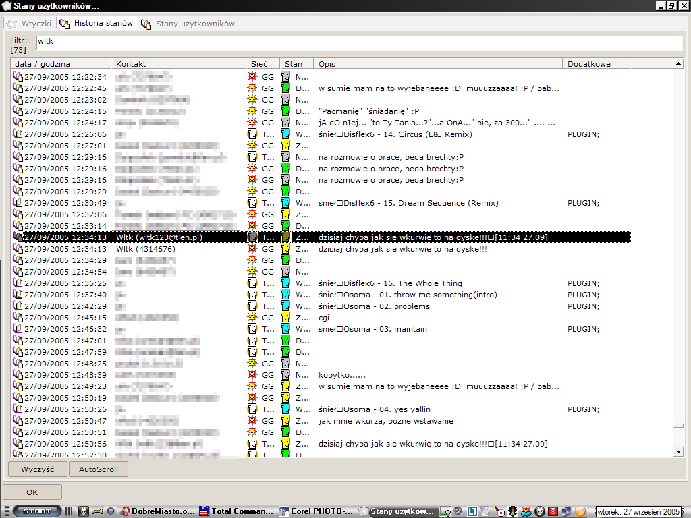Click the cyan status icon in the 12:30:49 row
This screenshot has height=518, width=691.
(285, 203)
